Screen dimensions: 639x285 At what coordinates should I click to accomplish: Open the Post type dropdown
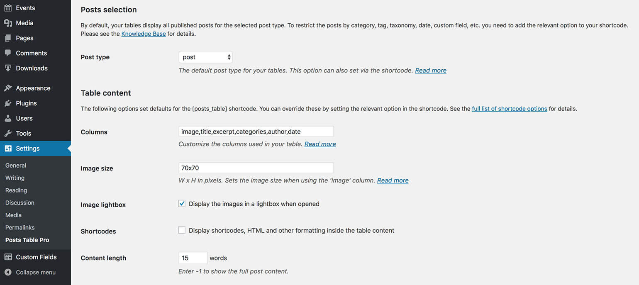tap(205, 57)
